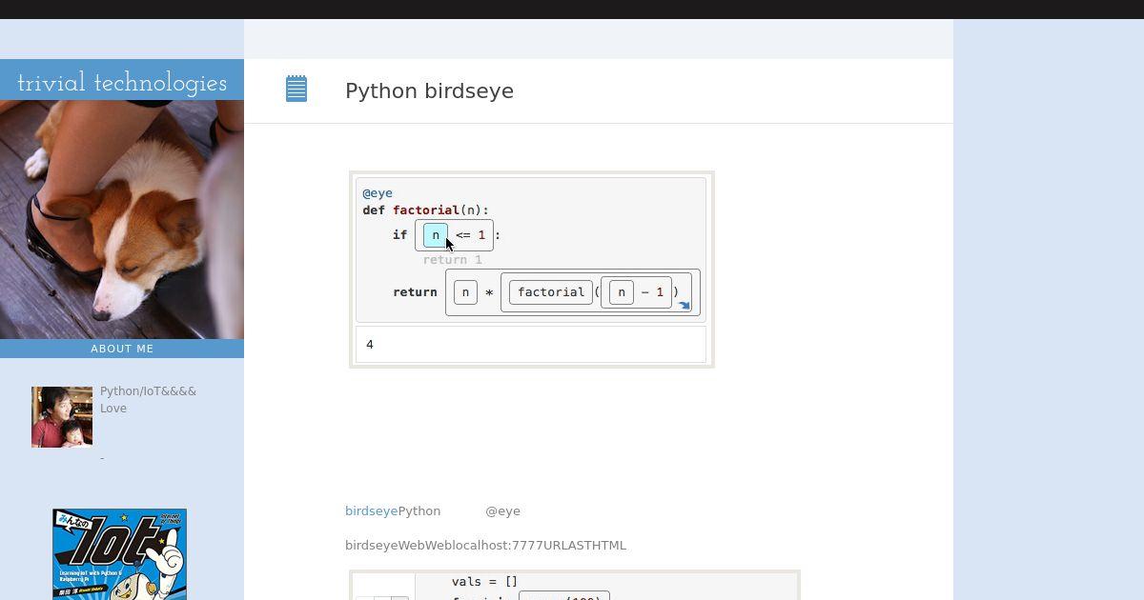This screenshot has width=1144, height=600.
Task: Click the value 4 in the result panel
Action: [370, 344]
